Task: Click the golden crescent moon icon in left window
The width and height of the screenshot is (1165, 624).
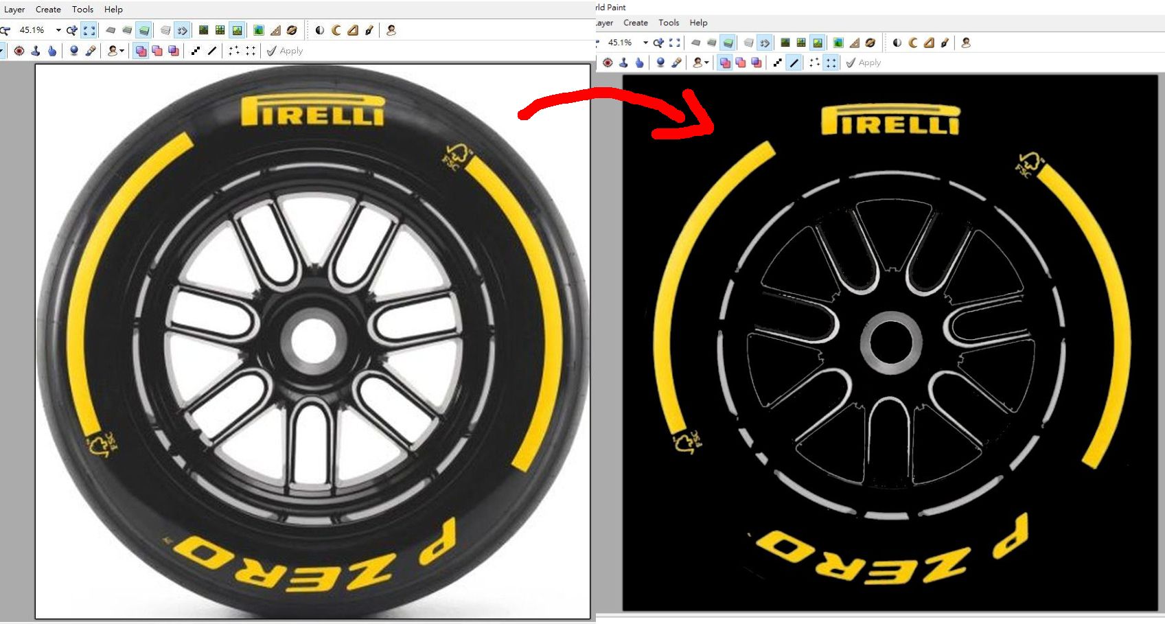Action: click(336, 30)
